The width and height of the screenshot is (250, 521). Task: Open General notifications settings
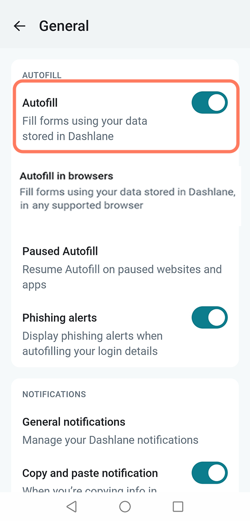tap(125, 431)
